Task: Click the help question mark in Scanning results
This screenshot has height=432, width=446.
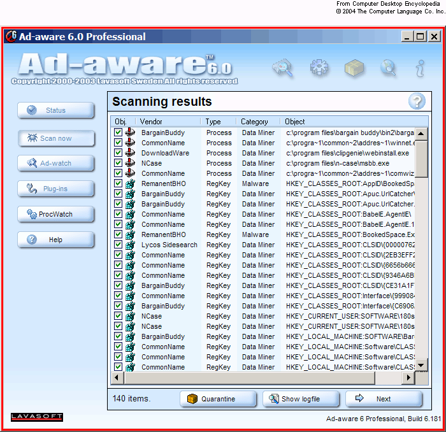Action: 417,101
